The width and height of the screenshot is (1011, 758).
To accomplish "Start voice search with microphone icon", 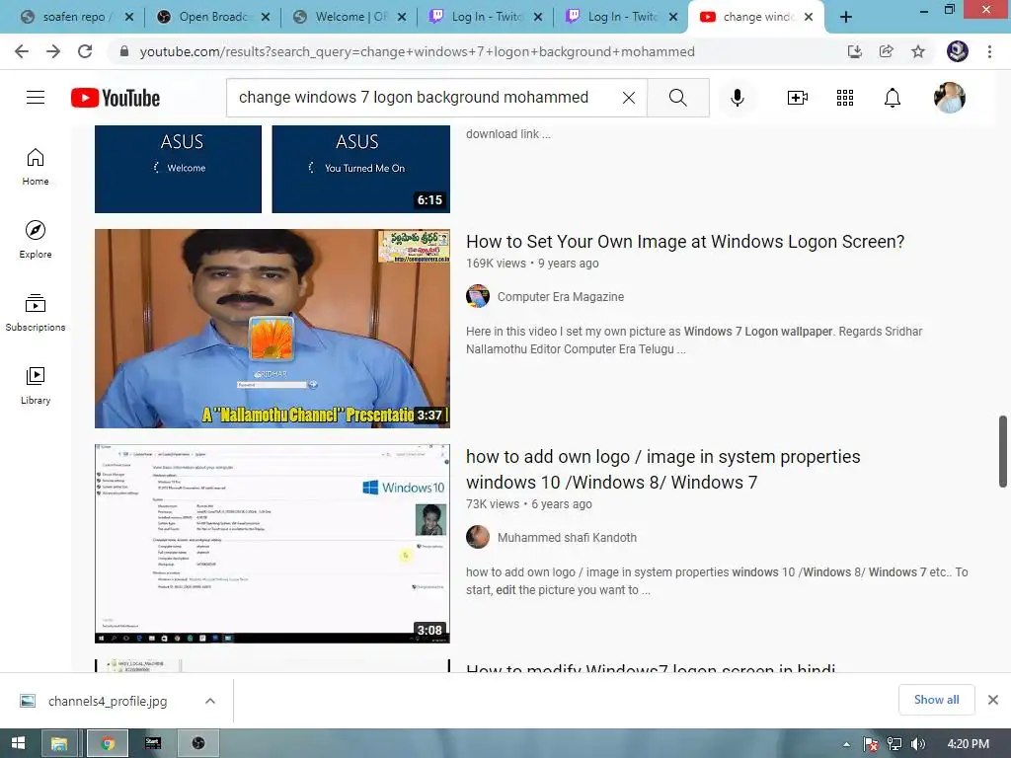I will click(737, 98).
